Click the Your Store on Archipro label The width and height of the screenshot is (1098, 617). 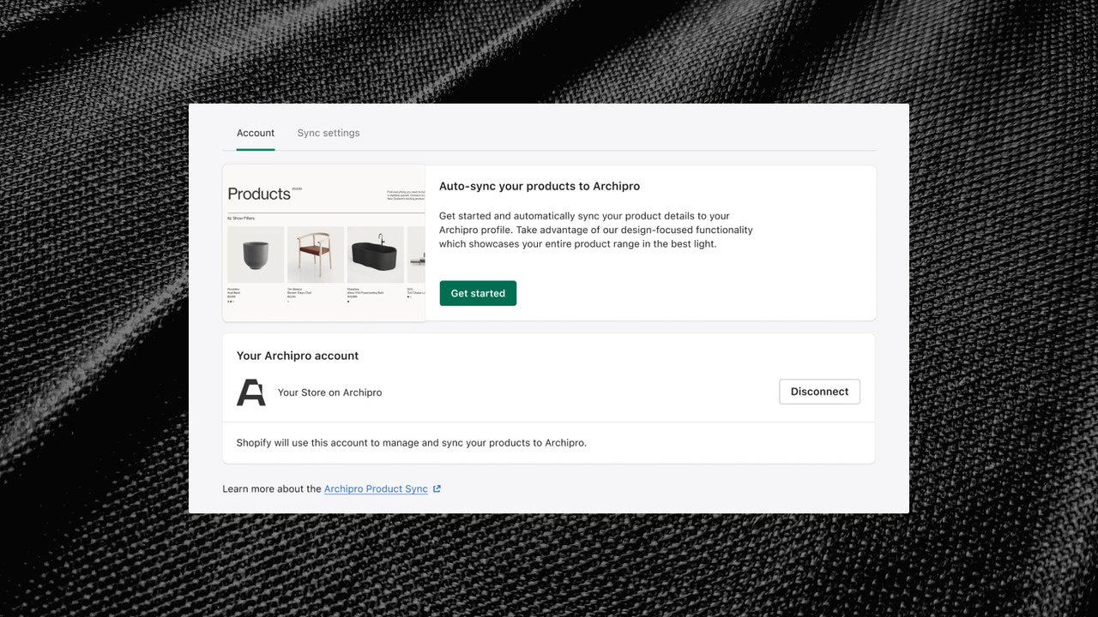point(329,392)
